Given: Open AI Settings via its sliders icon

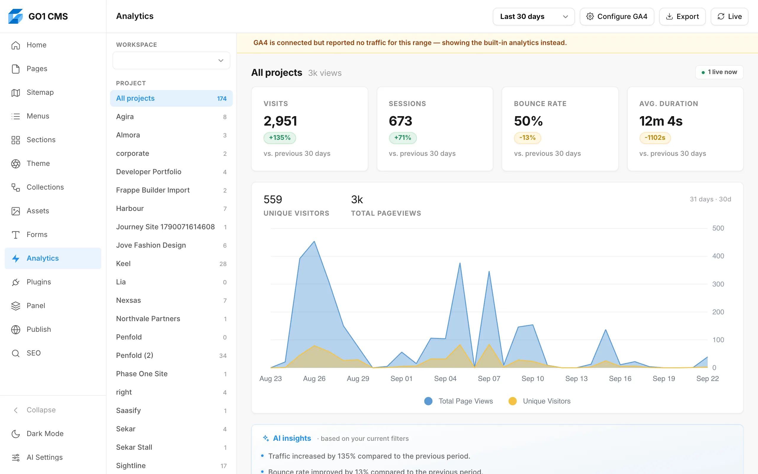Looking at the screenshot, I should [x=16, y=457].
